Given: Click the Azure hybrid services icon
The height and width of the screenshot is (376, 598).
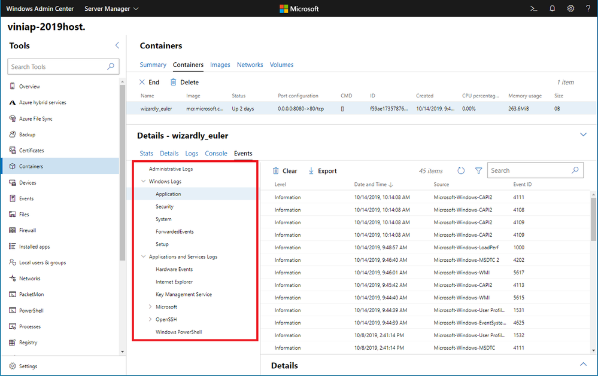Looking at the screenshot, I should tap(12, 102).
